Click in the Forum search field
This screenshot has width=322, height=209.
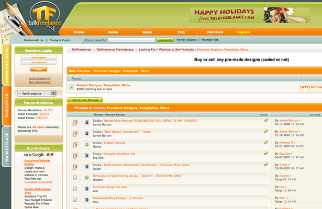131,40
